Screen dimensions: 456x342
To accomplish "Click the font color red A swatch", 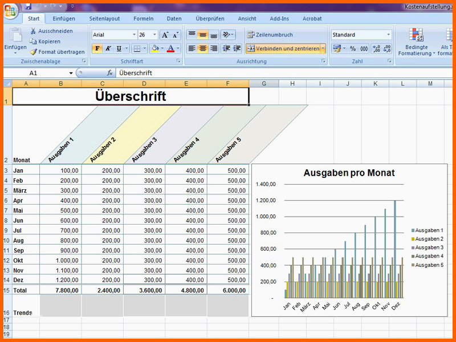I will pyautogui.click(x=170, y=49).
